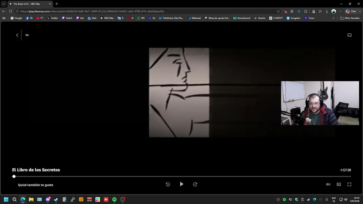Open the CHATGPT bookmark

(x=276, y=18)
